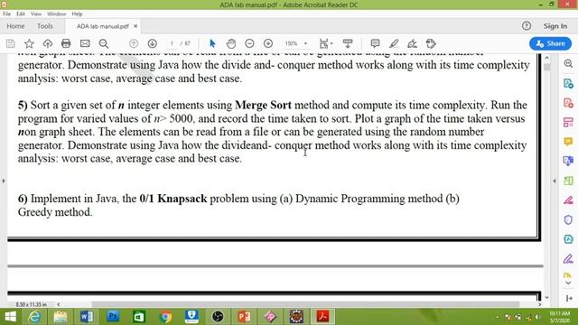Viewport: 578px width, 325px height.
Task: Click the blue Share button
Action: point(550,43)
